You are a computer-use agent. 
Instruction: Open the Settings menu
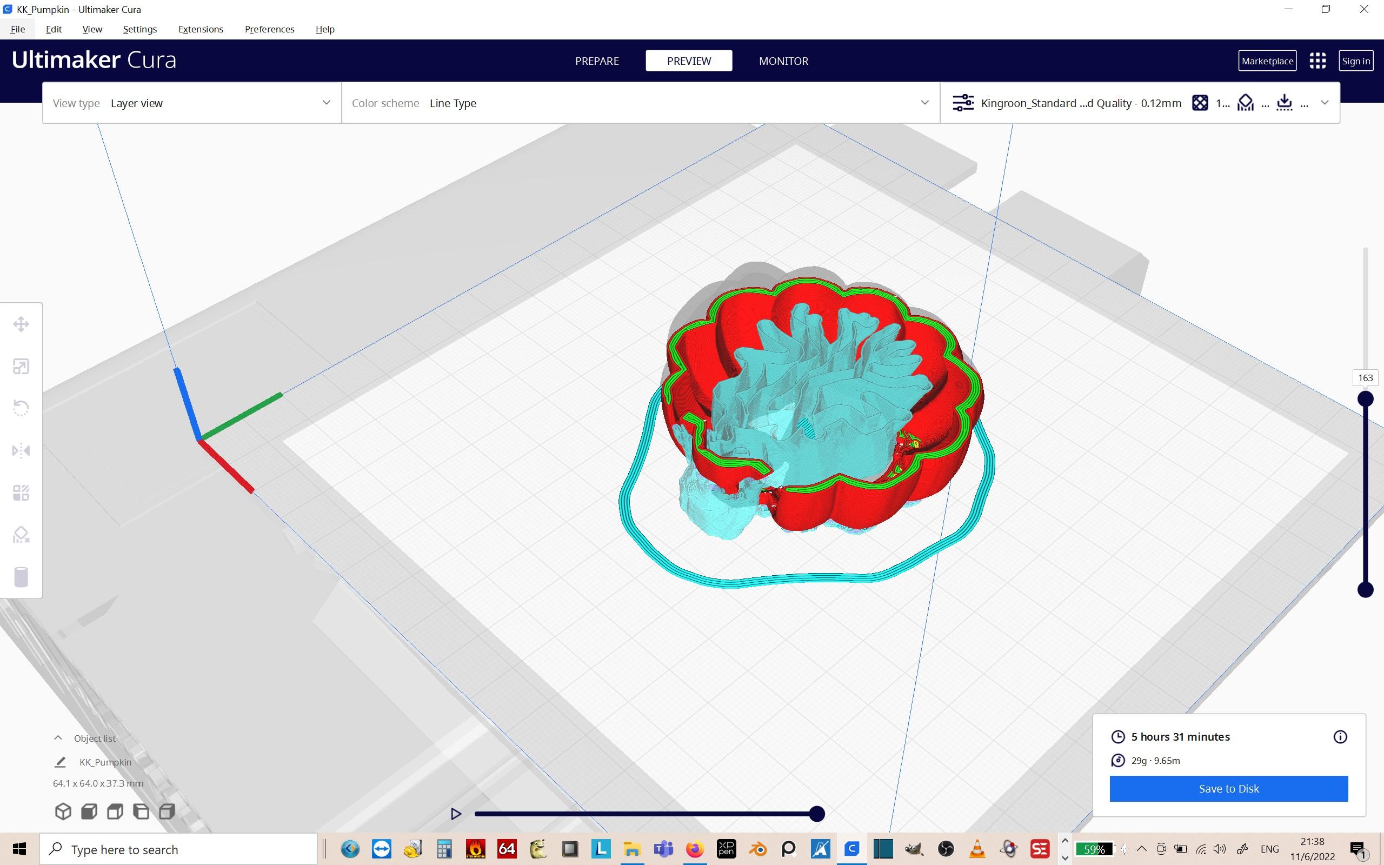coord(139,29)
